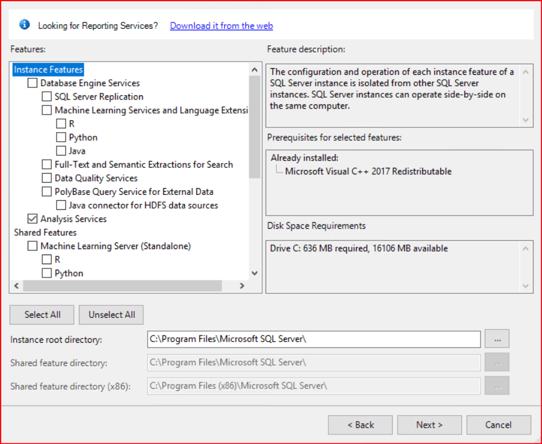Enable the Database Engine Services checkbox
Screen dimensions: 542x444
(33, 83)
